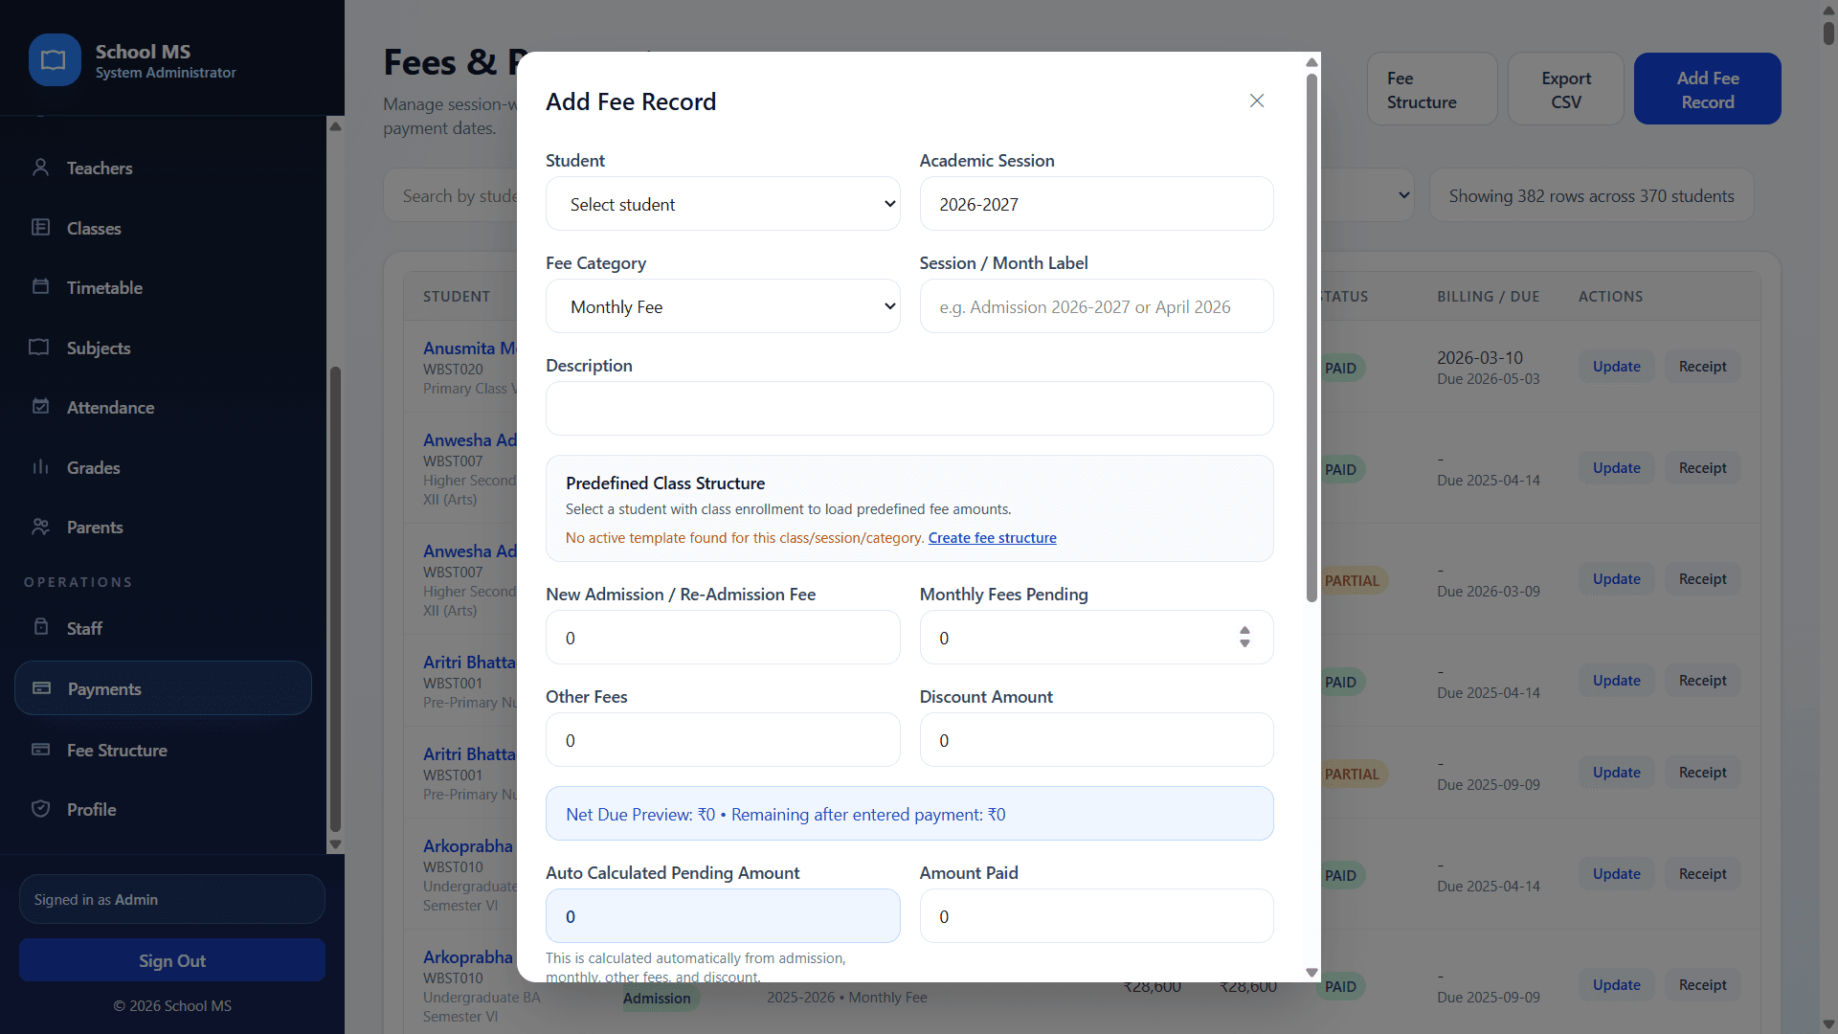Click the dialog scrollbar down arrow
1838x1034 pixels.
[x=1311, y=972]
